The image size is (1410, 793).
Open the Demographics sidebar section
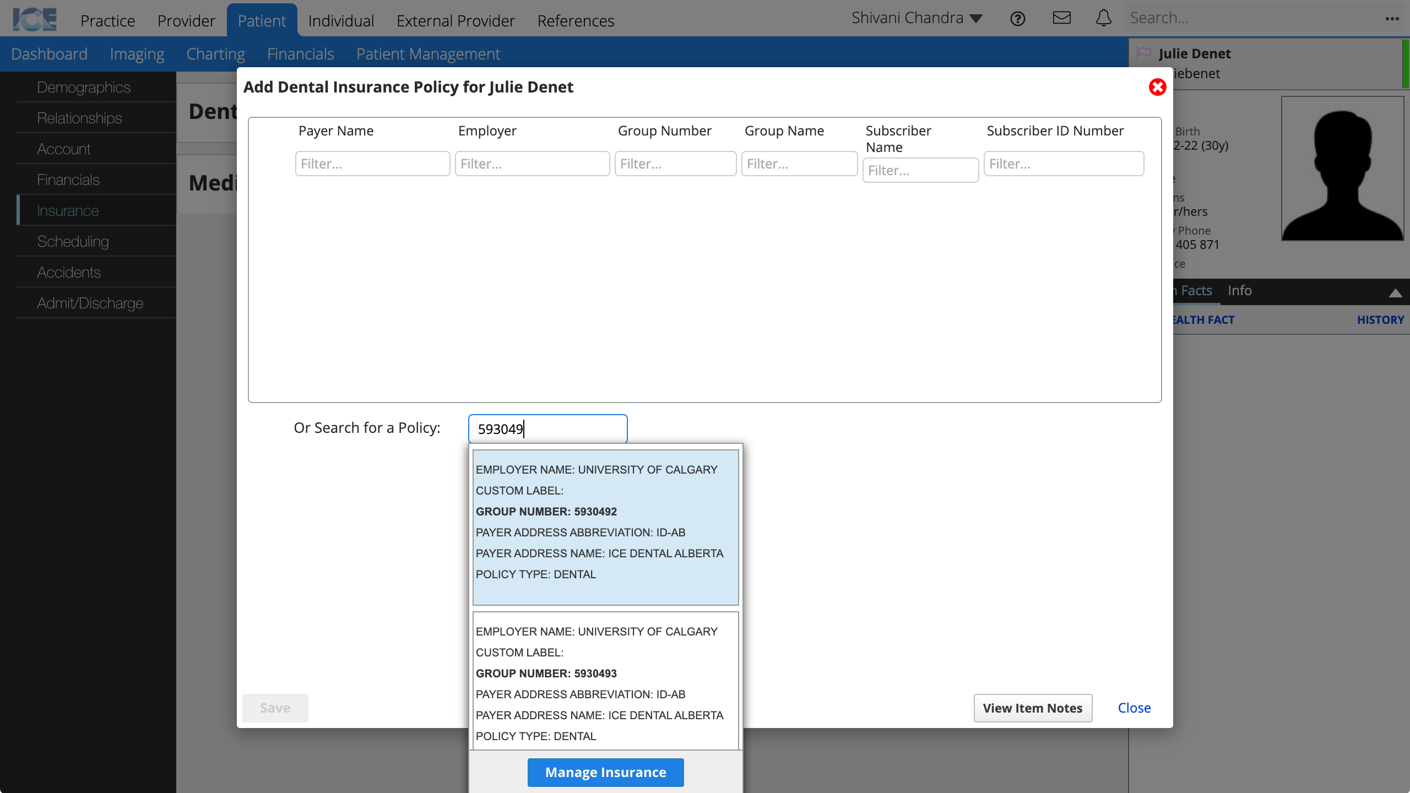coord(83,87)
